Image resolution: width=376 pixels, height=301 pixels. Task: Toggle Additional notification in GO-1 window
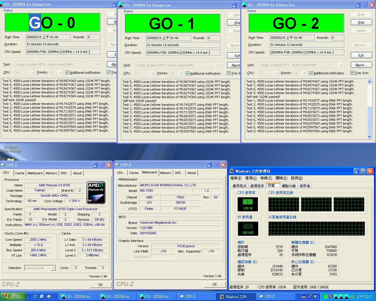coord(203,73)
